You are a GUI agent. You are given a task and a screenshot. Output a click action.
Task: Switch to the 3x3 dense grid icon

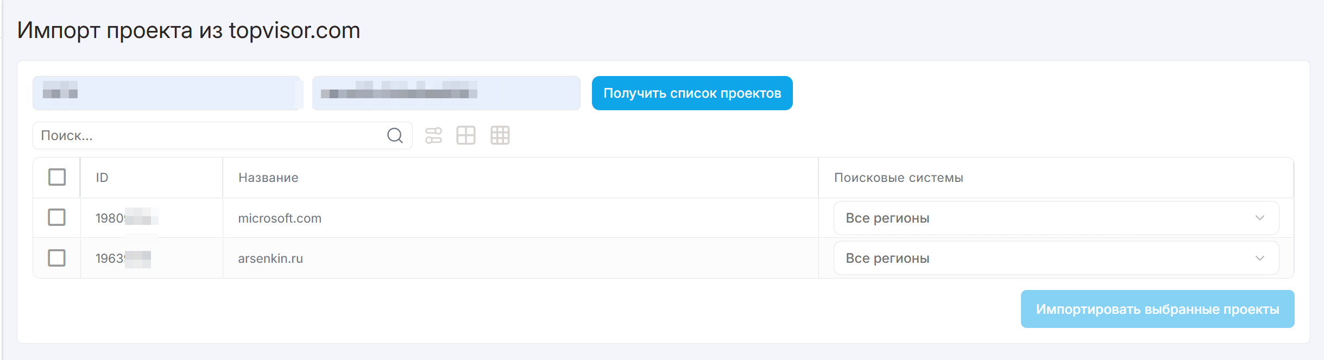500,135
